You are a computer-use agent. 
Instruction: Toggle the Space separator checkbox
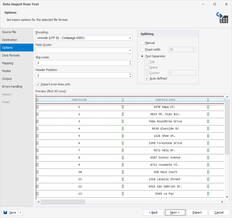tap(147, 67)
